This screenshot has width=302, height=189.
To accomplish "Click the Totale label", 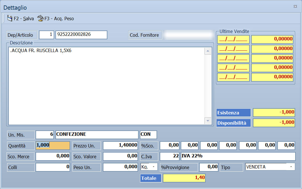I will point(151,178).
